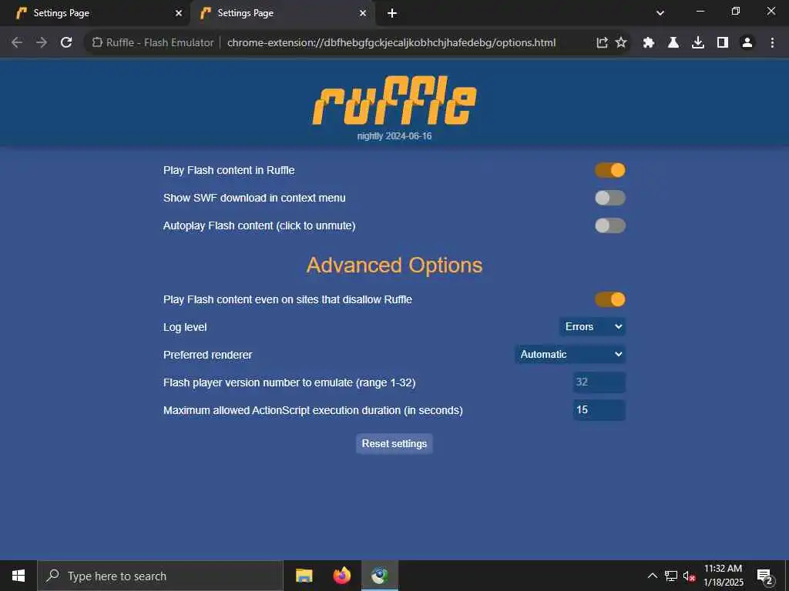Screen dimensions: 789x591
Task: Toggle Play Flash on sites that disallow Ruffle
Action: point(610,299)
